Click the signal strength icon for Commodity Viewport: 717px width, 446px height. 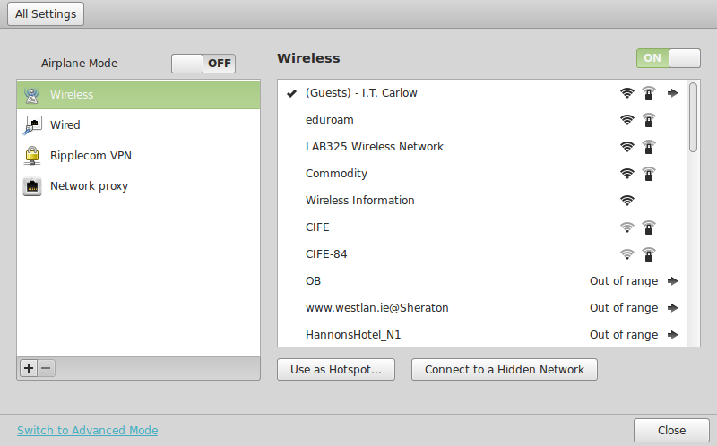[626, 174]
